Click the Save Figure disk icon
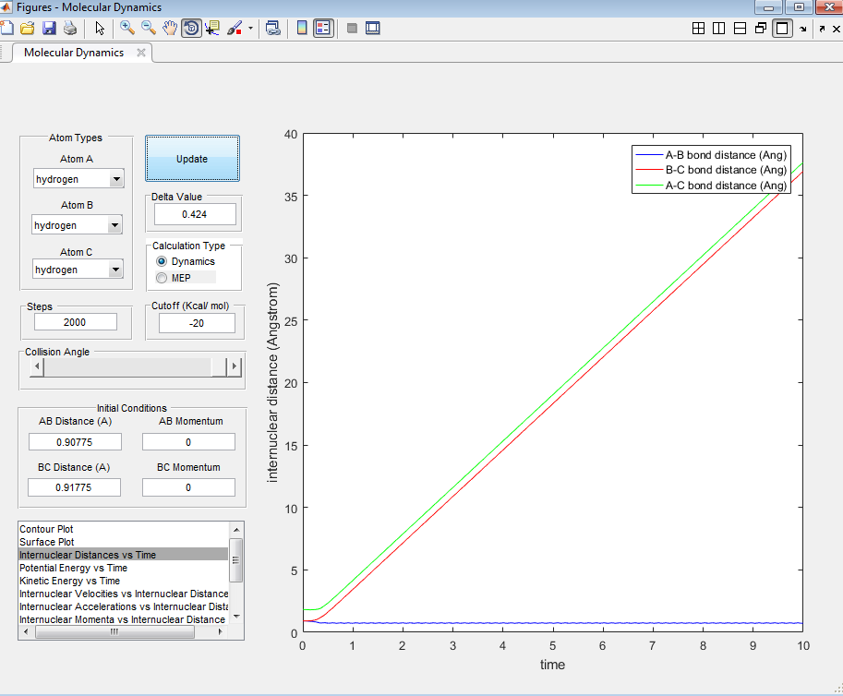The image size is (843, 696). pos(50,28)
